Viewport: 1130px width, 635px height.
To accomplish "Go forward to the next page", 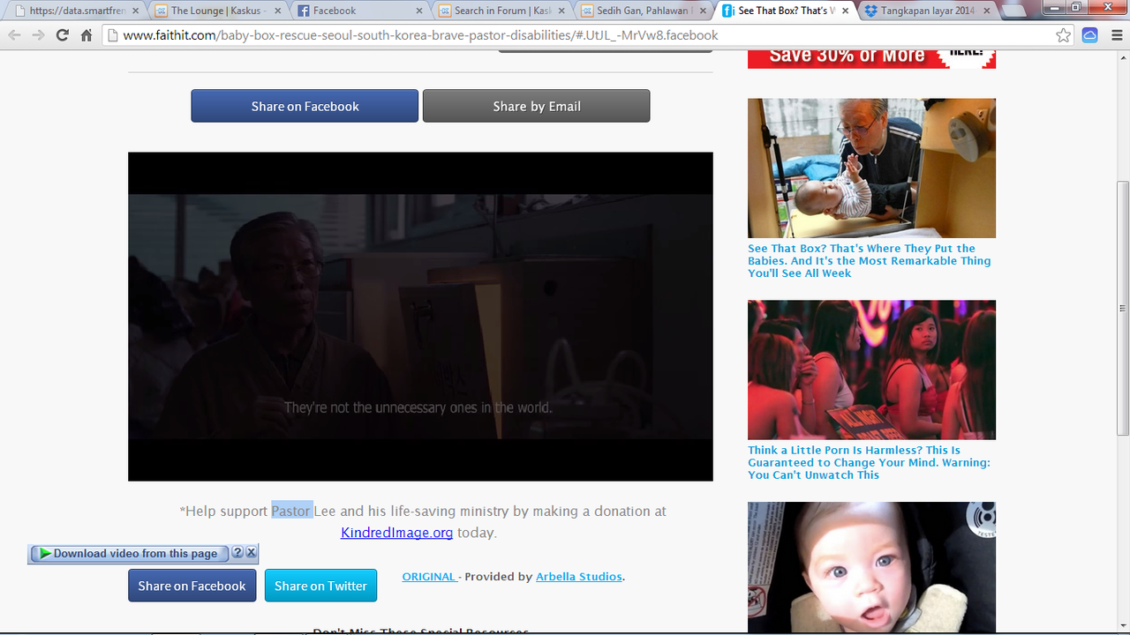I will tap(38, 35).
